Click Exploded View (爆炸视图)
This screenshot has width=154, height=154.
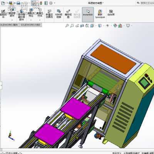68,14
